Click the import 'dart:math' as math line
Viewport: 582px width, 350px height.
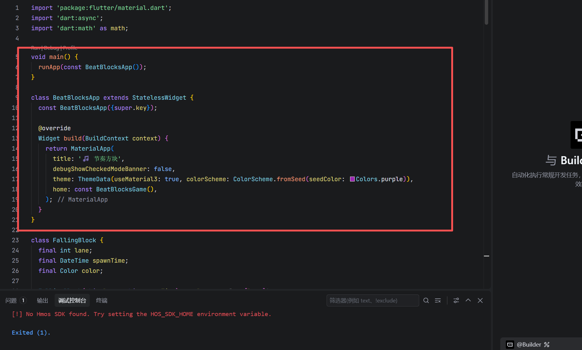click(80, 28)
